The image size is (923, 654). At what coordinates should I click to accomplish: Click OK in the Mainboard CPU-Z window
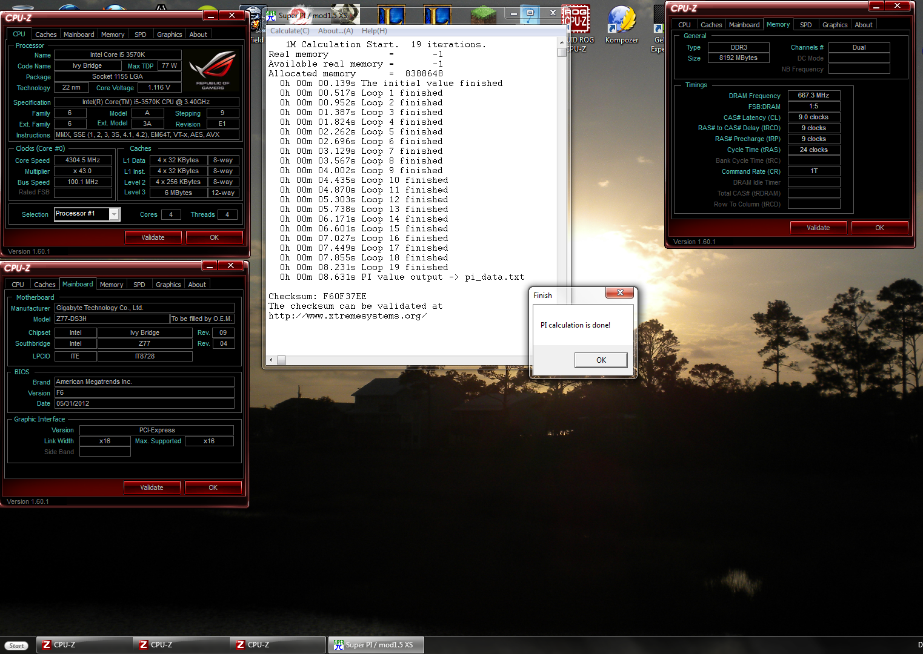(213, 487)
